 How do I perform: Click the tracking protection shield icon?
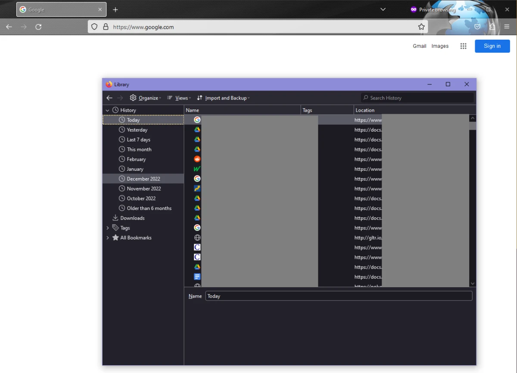tap(94, 27)
